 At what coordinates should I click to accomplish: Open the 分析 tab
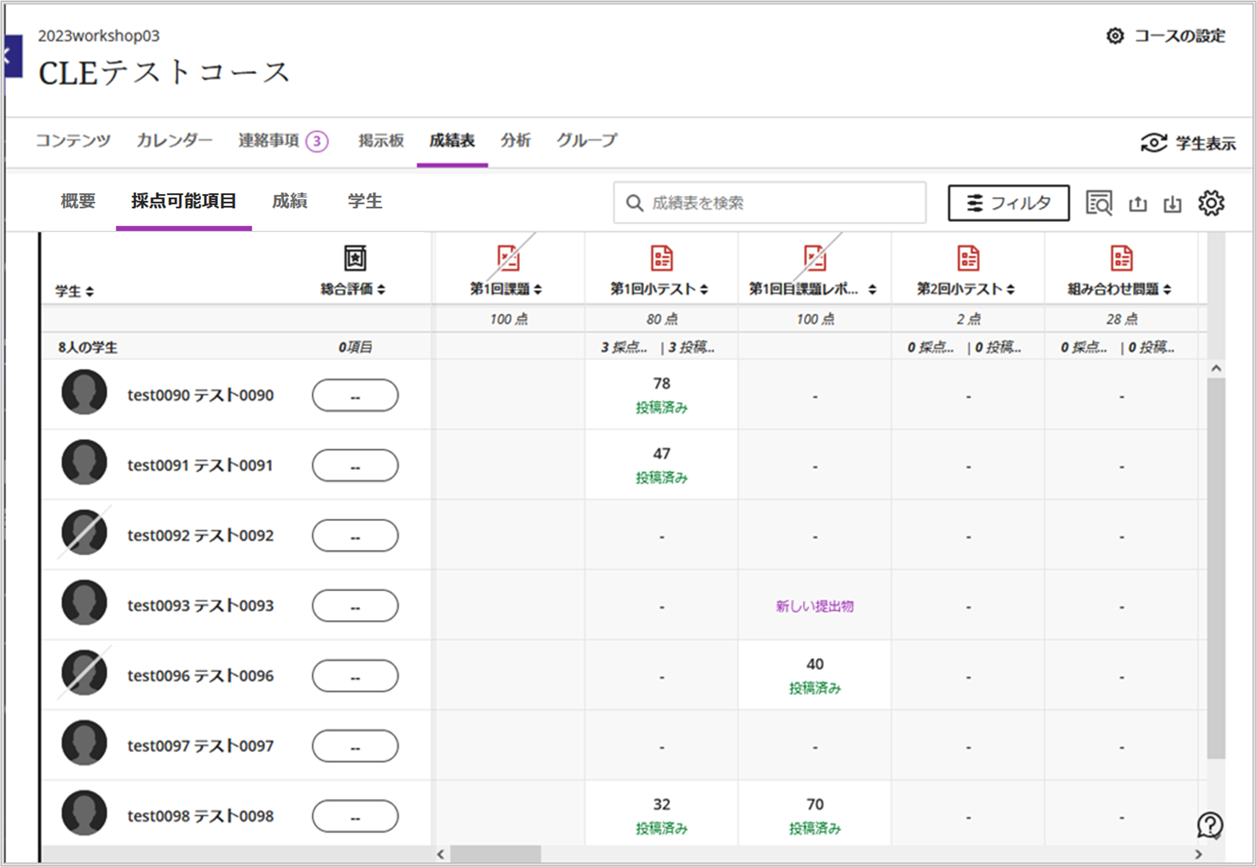coord(515,140)
